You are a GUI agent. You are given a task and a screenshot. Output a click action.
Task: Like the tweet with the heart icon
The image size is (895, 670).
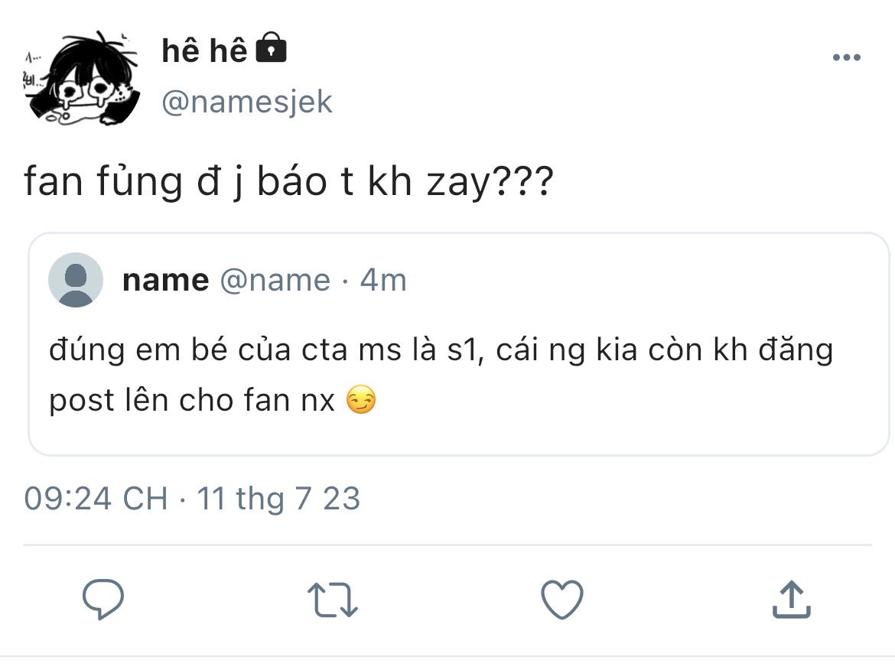[562, 599]
